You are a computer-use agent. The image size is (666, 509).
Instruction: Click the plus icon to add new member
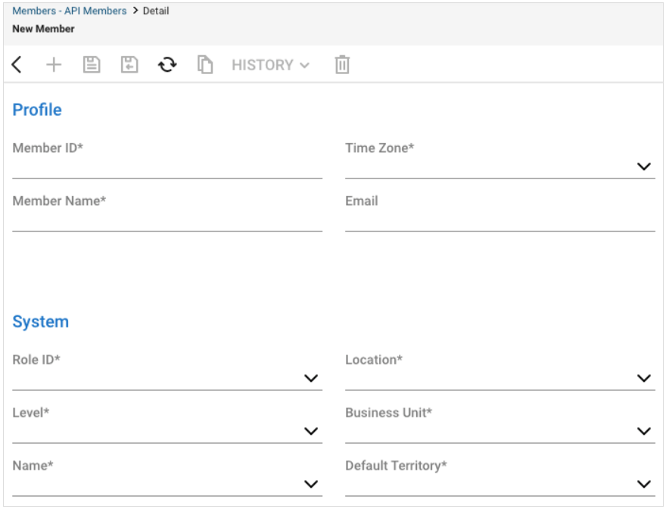click(54, 65)
